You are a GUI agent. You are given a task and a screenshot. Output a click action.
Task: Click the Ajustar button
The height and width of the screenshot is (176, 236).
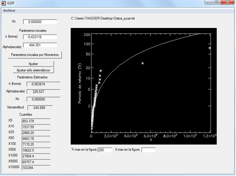point(33,64)
